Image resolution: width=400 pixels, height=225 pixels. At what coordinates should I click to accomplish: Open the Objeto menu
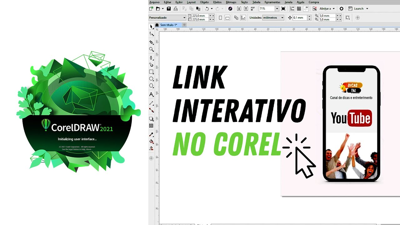(204, 2)
